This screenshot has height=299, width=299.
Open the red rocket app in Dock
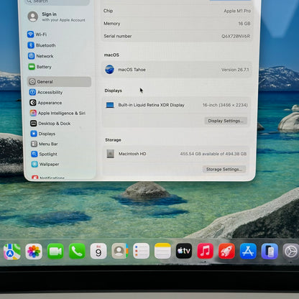pyautogui.click(x=226, y=251)
